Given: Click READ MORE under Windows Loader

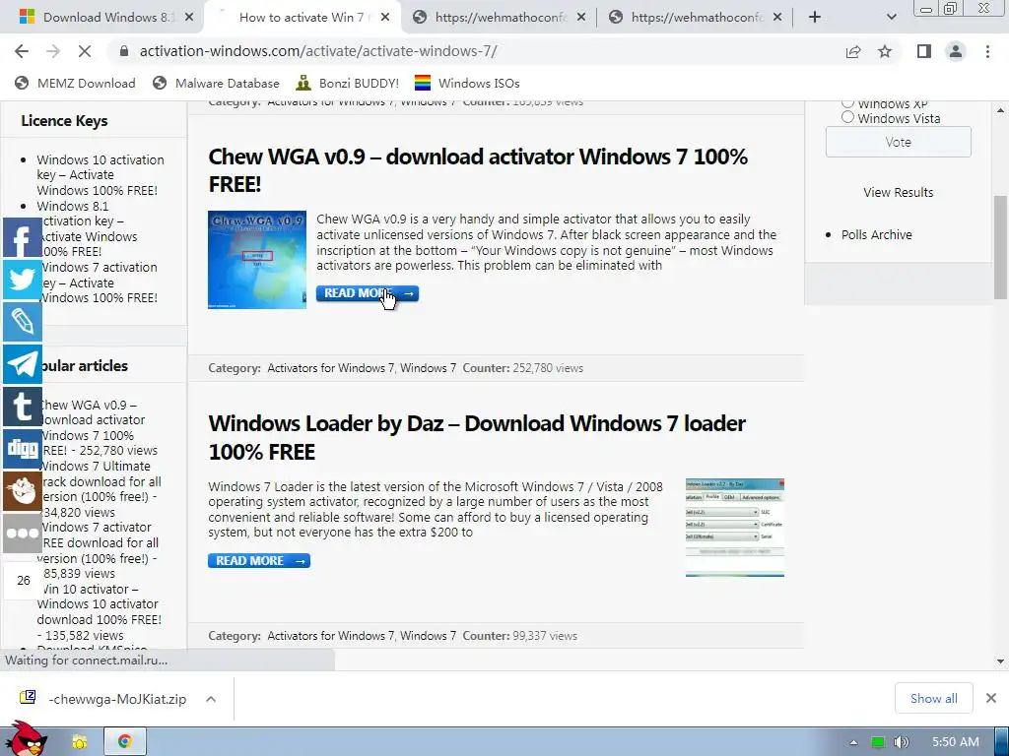Looking at the screenshot, I should (259, 560).
